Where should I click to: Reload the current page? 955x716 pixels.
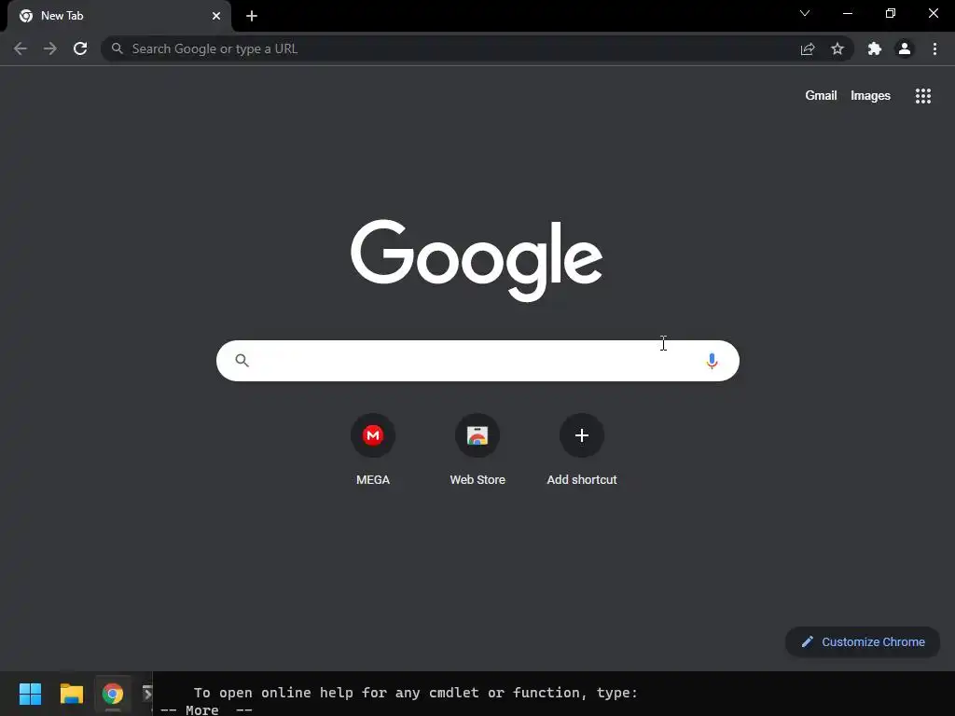click(x=80, y=48)
